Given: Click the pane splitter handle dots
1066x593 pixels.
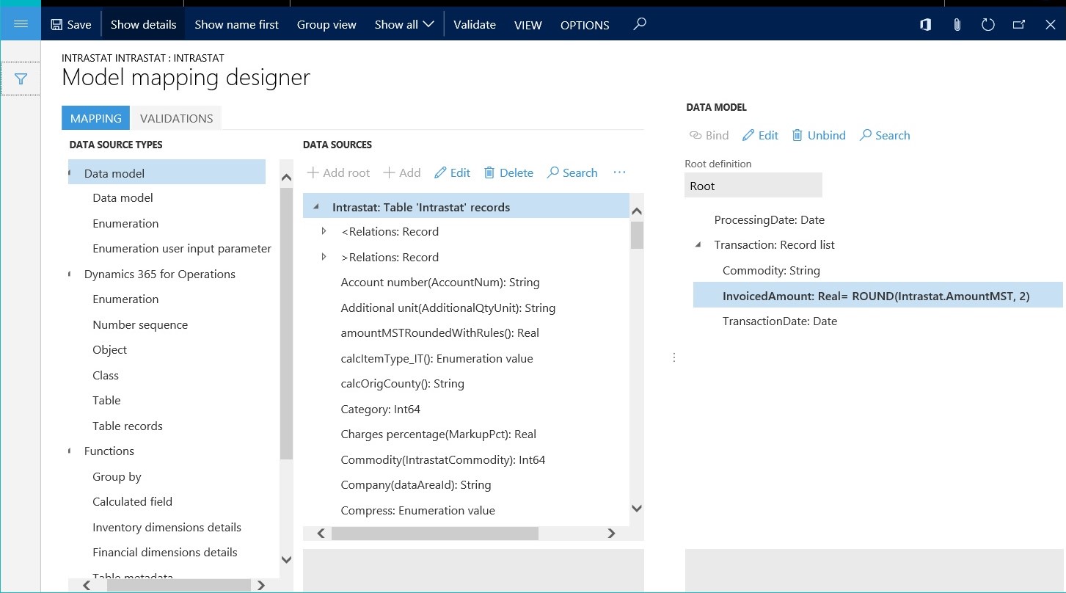Looking at the screenshot, I should point(674,357).
